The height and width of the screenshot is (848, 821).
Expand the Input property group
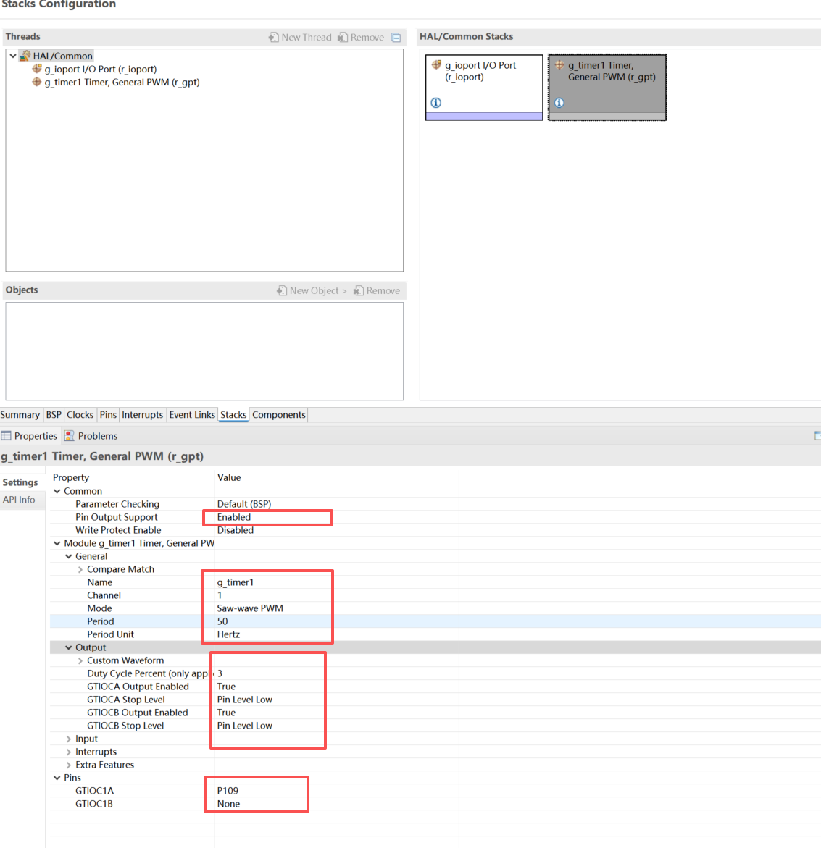pos(69,739)
